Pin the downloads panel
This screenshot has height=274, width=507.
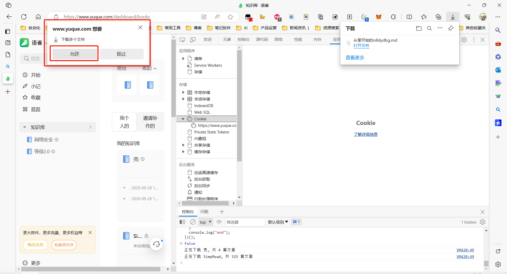point(451,28)
